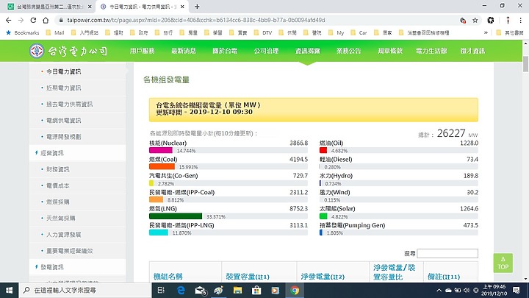Open Chrome from the Windows taskbar
529x298 pixels.
tap(295, 290)
